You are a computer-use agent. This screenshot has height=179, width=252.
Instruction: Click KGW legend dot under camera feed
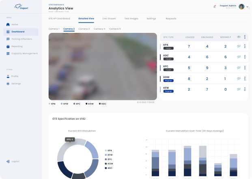tap(86, 104)
